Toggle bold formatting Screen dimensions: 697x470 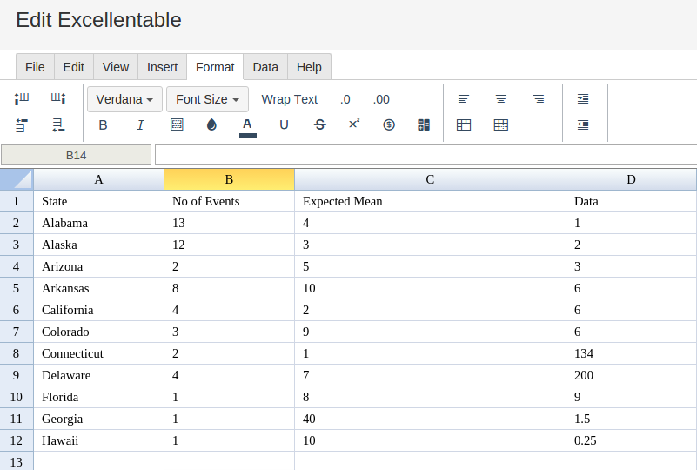click(103, 125)
